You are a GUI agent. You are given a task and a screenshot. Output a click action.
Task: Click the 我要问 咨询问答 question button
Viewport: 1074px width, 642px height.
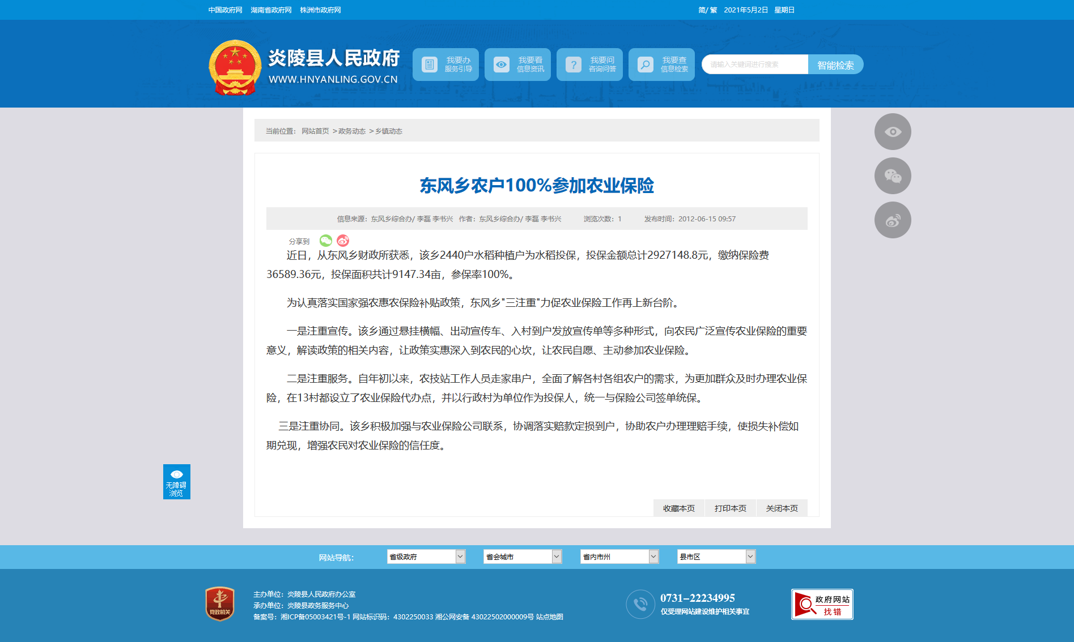[x=589, y=65]
